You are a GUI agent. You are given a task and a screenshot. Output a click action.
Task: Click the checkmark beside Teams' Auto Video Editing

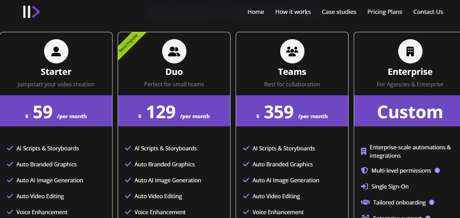tap(246, 196)
